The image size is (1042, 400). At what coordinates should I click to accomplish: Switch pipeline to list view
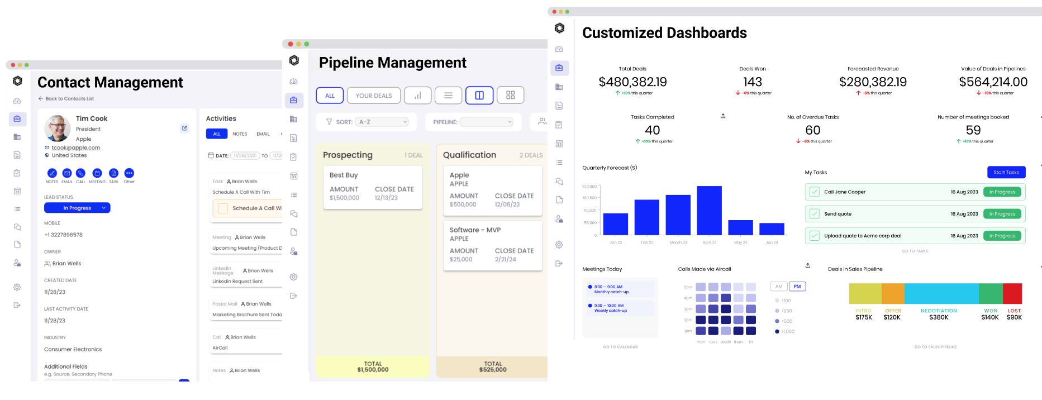coord(449,96)
